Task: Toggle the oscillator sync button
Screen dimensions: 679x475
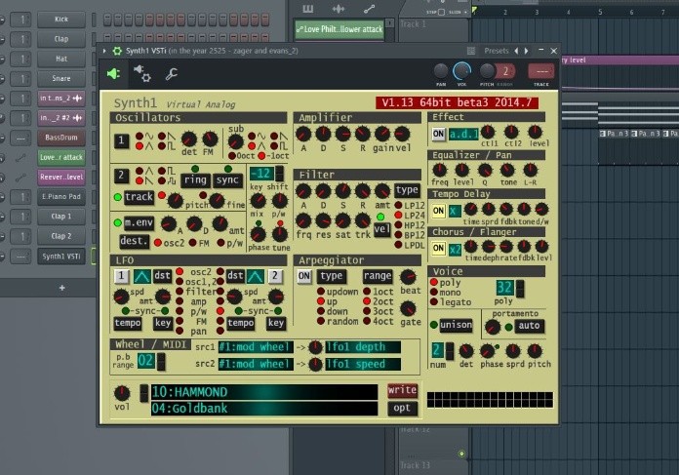Action: coord(227,179)
